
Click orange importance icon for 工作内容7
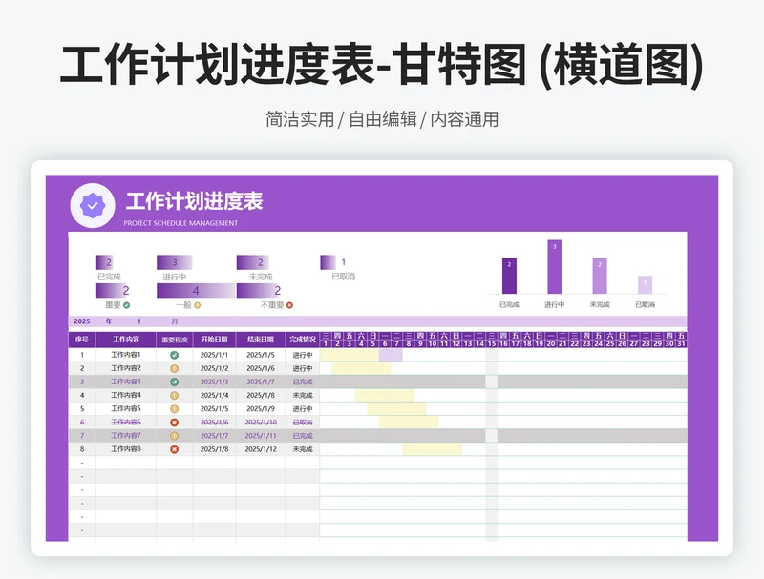coord(174,436)
